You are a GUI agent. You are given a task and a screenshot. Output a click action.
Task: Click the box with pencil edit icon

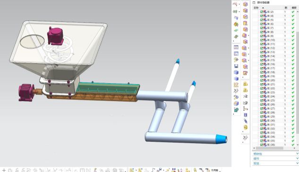coord(246,73)
